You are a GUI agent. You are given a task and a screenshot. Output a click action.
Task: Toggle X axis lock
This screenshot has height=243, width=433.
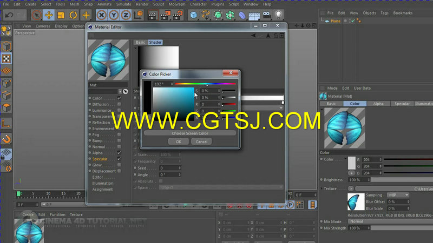[x=102, y=15]
